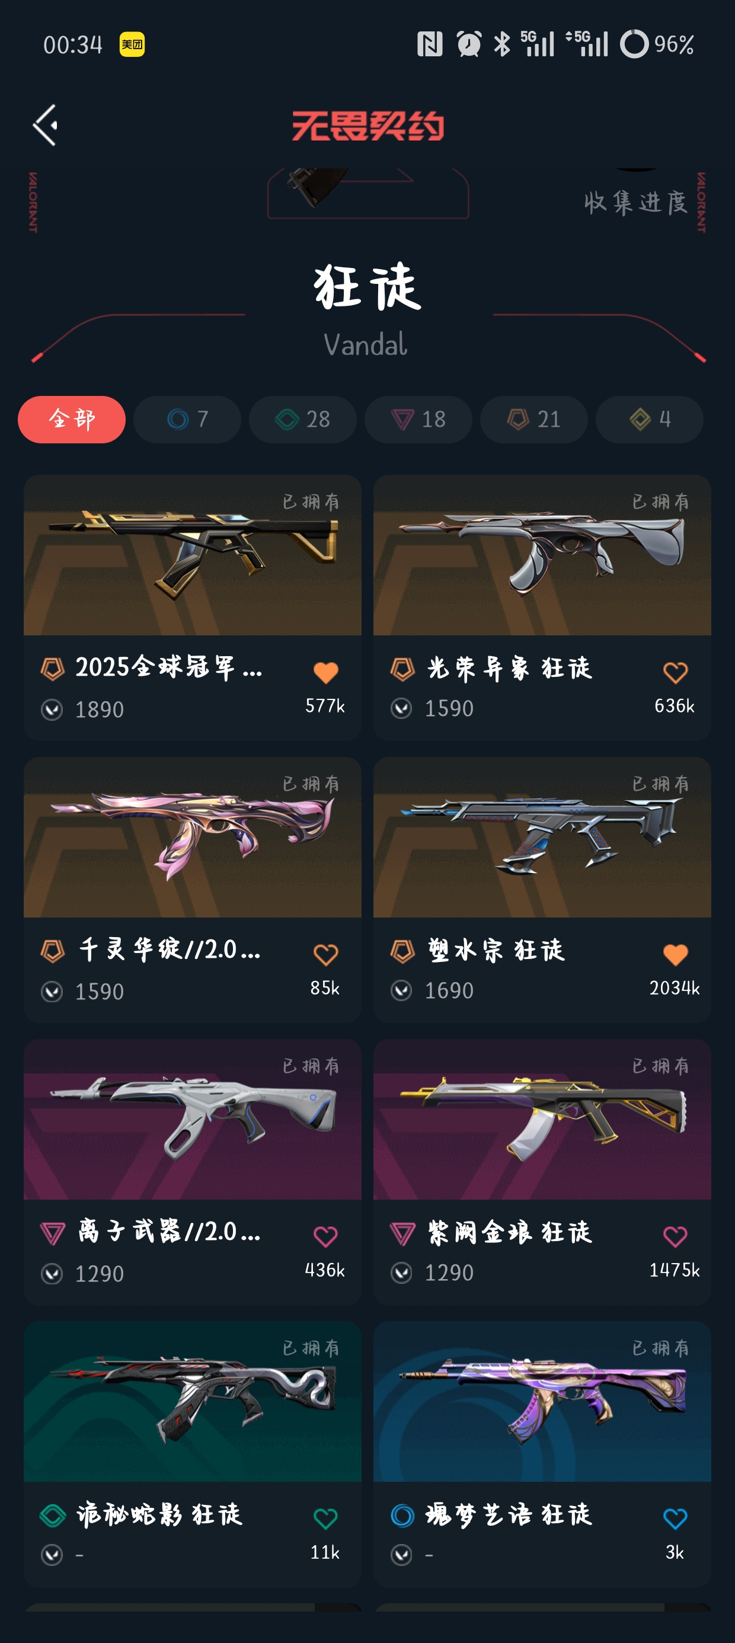Tap the heart on 离子武器//2.0

coord(325,1237)
